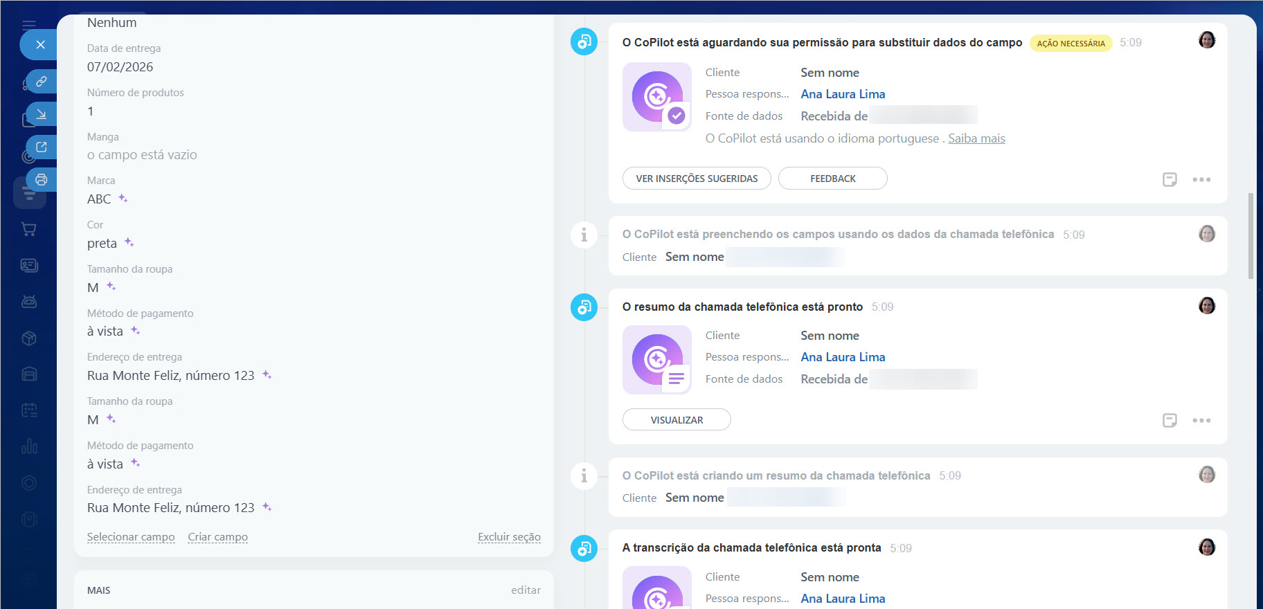This screenshot has height=609, width=1263.
Task: Click the minimize panel arrow icon
Action: [42, 114]
